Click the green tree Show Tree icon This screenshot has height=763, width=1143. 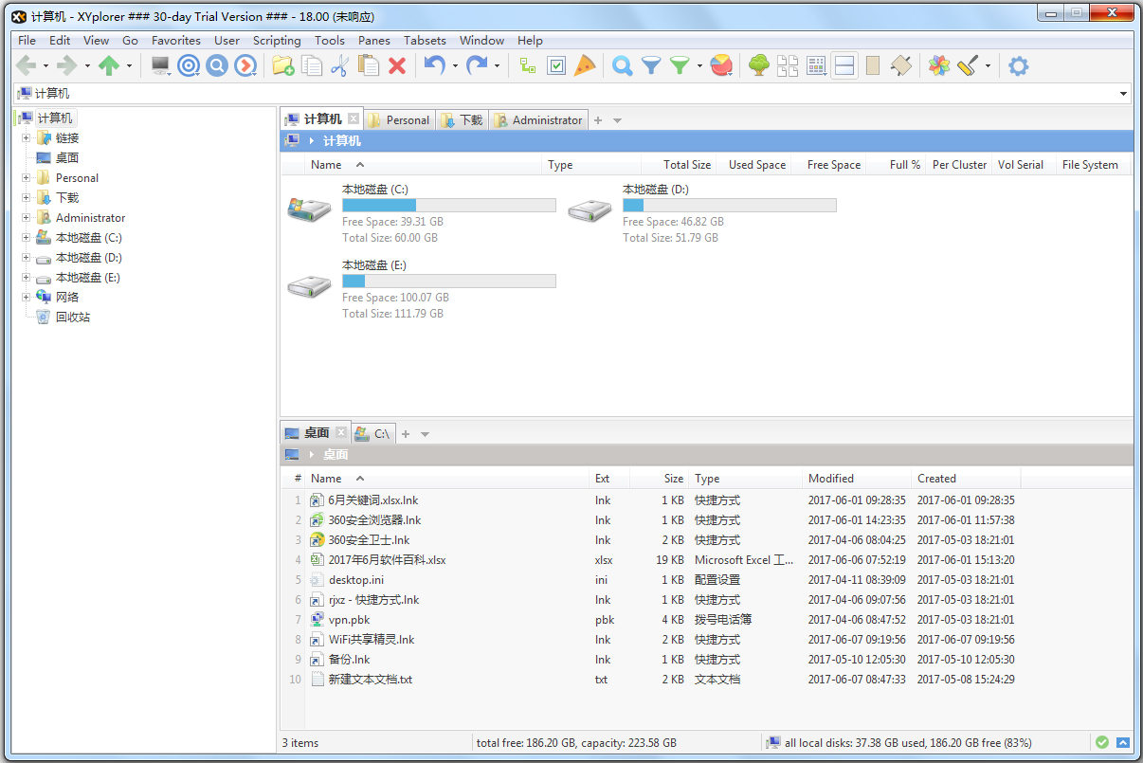[x=758, y=65]
